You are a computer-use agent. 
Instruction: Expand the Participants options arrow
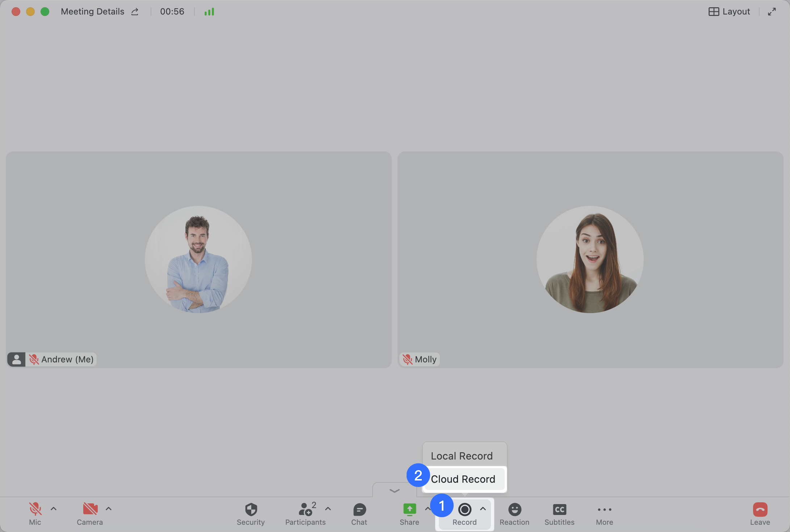[328, 509]
